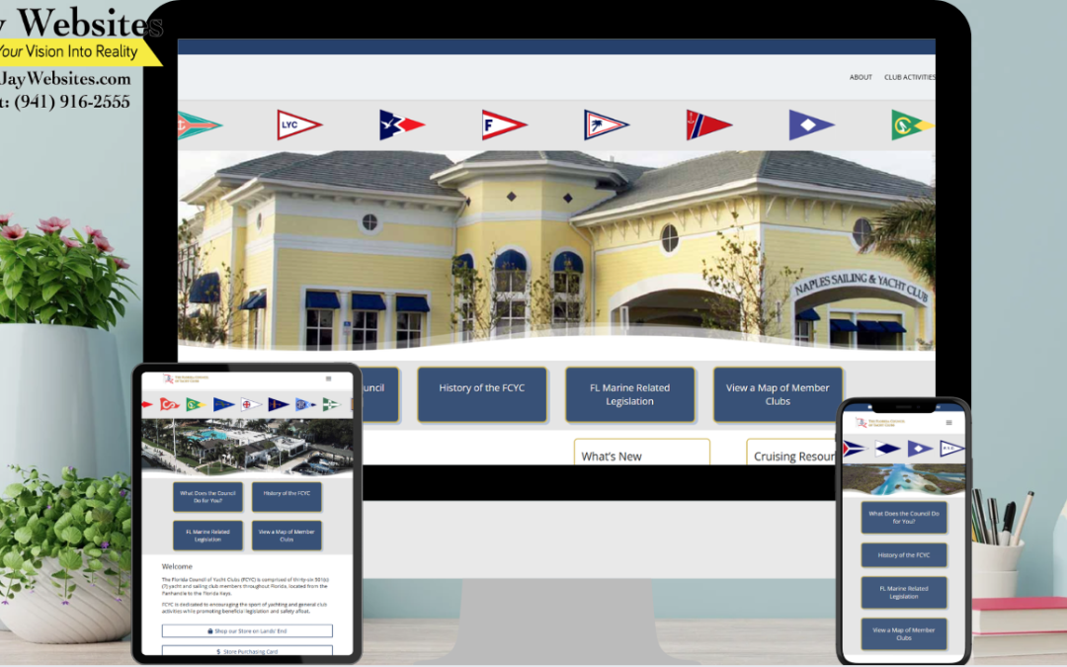Click 'Shop our Store on Lands' End'

pos(247,630)
